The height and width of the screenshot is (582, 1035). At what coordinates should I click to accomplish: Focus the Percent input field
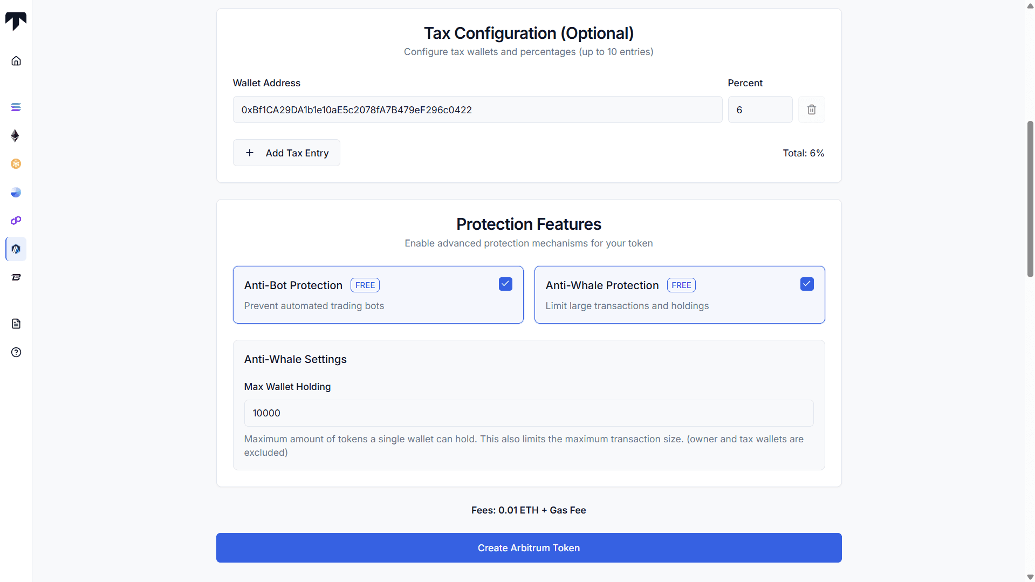[760, 110]
